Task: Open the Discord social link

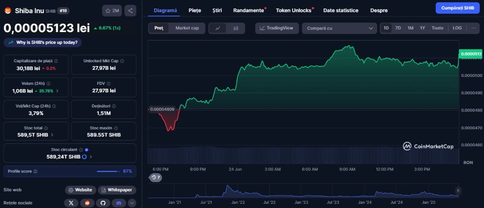Action: point(119,203)
